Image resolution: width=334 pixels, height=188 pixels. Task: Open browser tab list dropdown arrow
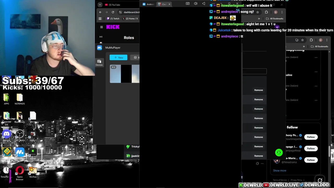coord(100,5)
